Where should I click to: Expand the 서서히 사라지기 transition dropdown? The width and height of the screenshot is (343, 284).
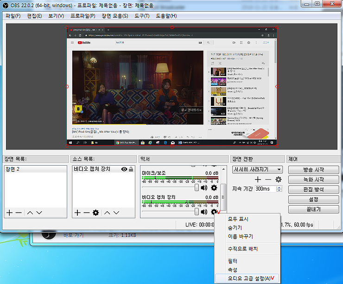[279, 169]
